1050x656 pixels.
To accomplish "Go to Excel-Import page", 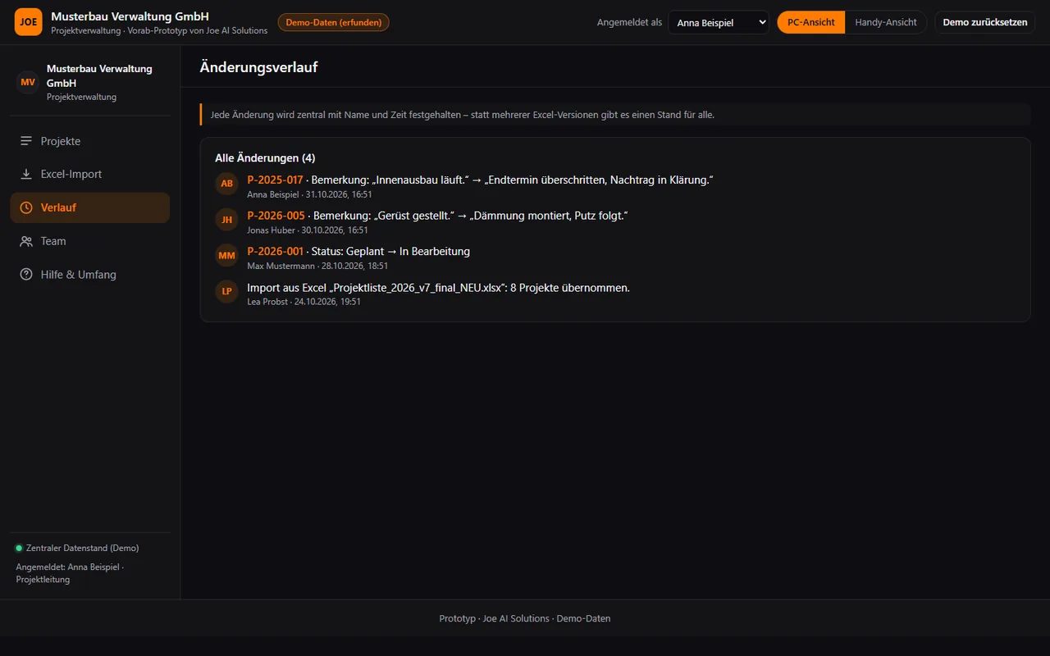I will pos(90,175).
